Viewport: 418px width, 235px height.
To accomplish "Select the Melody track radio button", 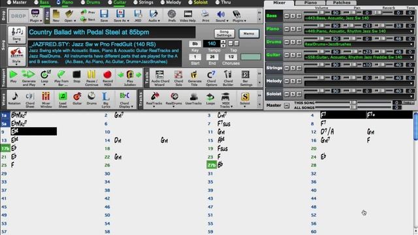I will [163, 3].
